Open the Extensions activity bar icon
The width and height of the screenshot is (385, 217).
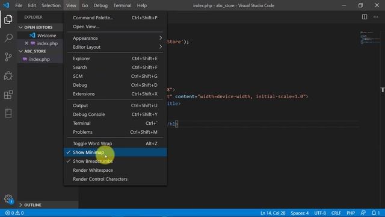click(8, 95)
